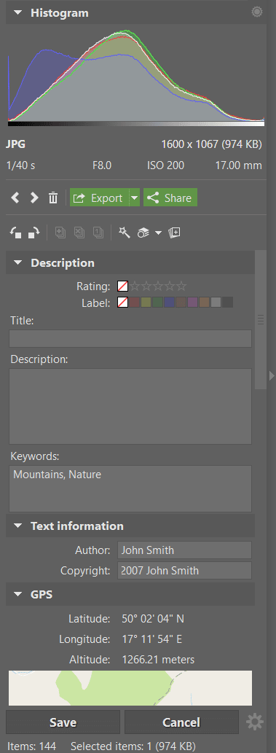Collapse the Histogram section
The width and height of the screenshot is (276, 753).
[17, 13]
